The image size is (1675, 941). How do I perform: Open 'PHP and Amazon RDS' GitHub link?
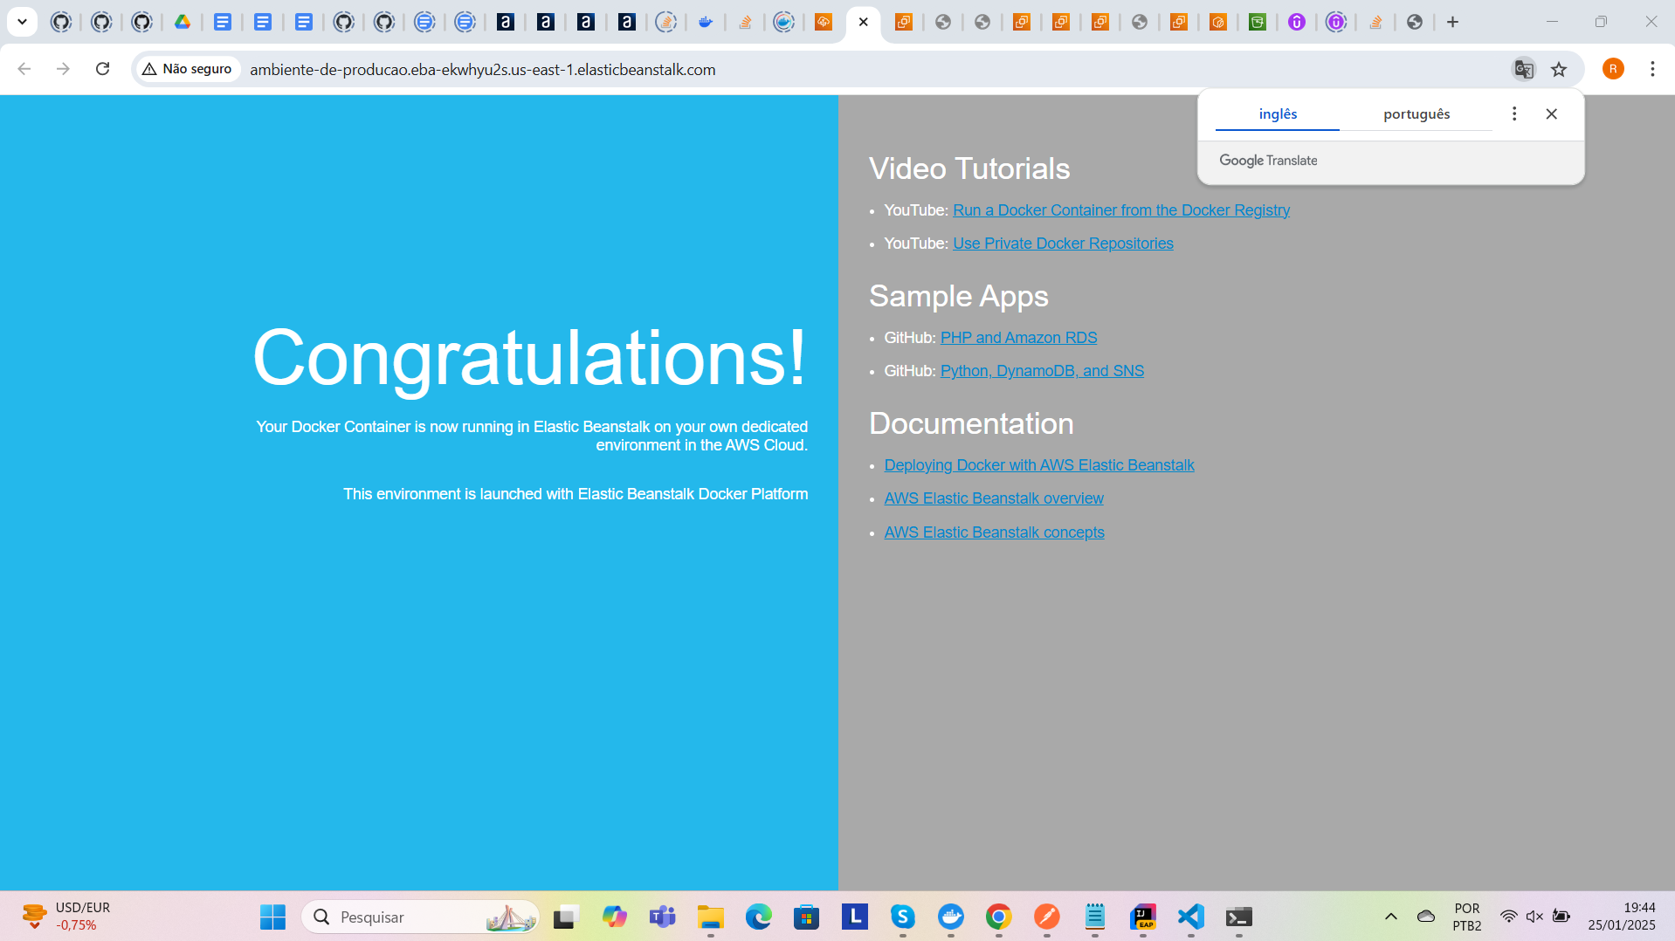coord(1018,338)
